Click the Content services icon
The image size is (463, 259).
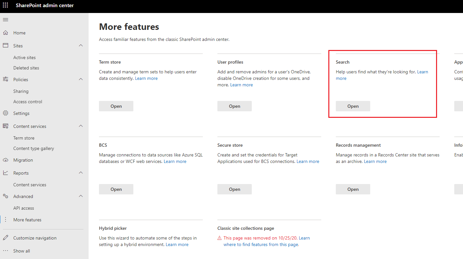tap(5, 126)
